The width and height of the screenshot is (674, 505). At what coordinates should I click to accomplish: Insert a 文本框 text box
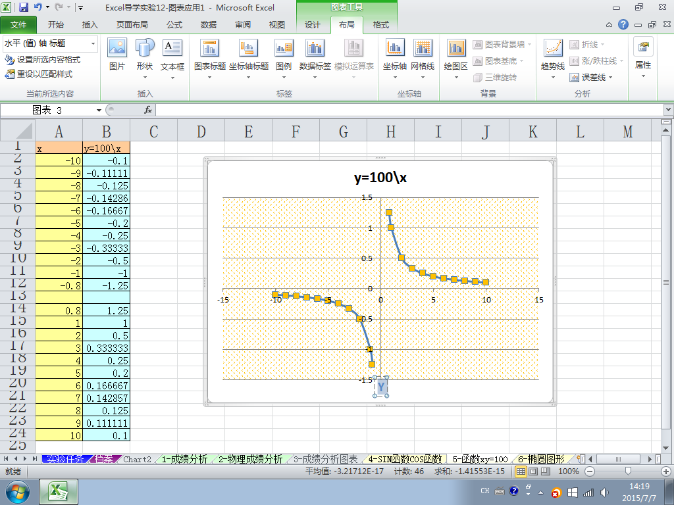(172, 59)
